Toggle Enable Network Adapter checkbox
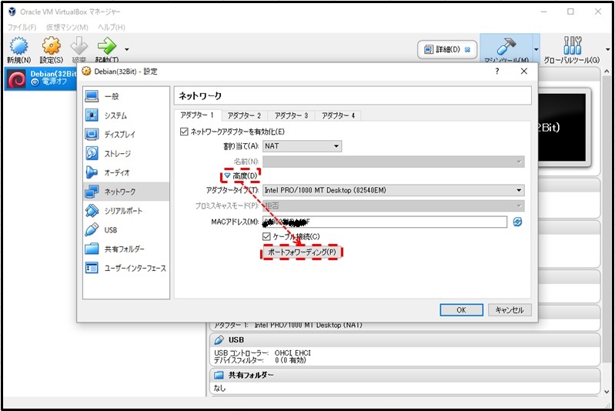This screenshot has width=615, height=411. [184, 132]
